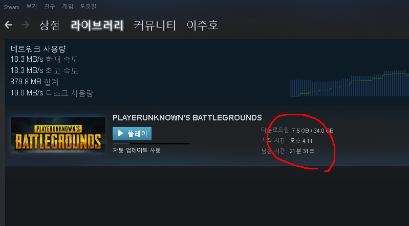Click the play triangle icon
The width and height of the screenshot is (409, 226).
[120, 134]
